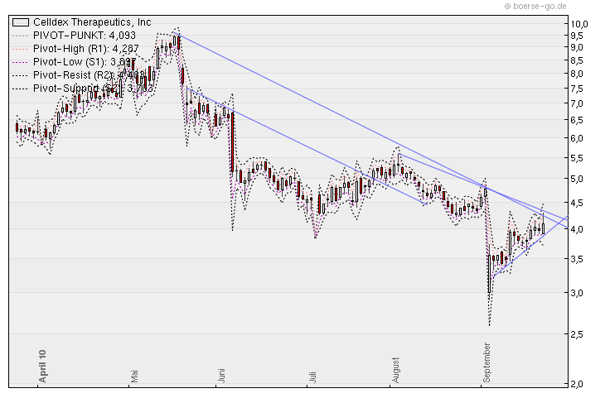Viewport: 605px width, 398px height.
Task: Select the PIVOT-PUNKT: 4,093 legend entry
Action: pos(84,36)
